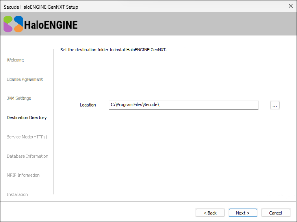The height and width of the screenshot is (222, 297).
Task: Click the 'Set the destination folder' instruction text
Action: [x=113, y=50]
